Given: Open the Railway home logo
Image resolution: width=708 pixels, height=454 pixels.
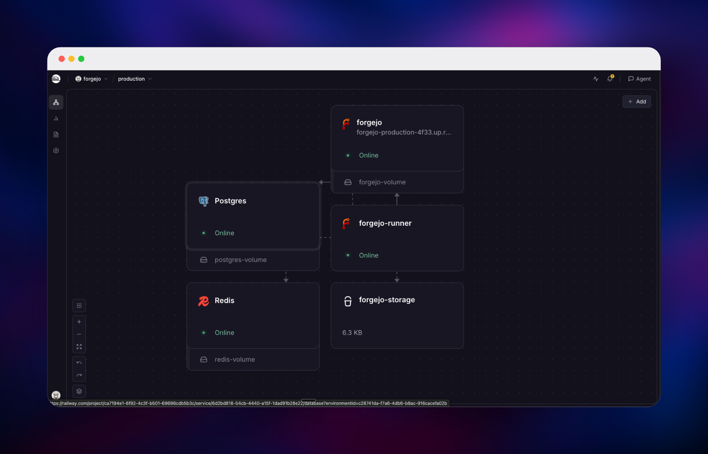Looking at the screenshot, I should coord(56,79).
